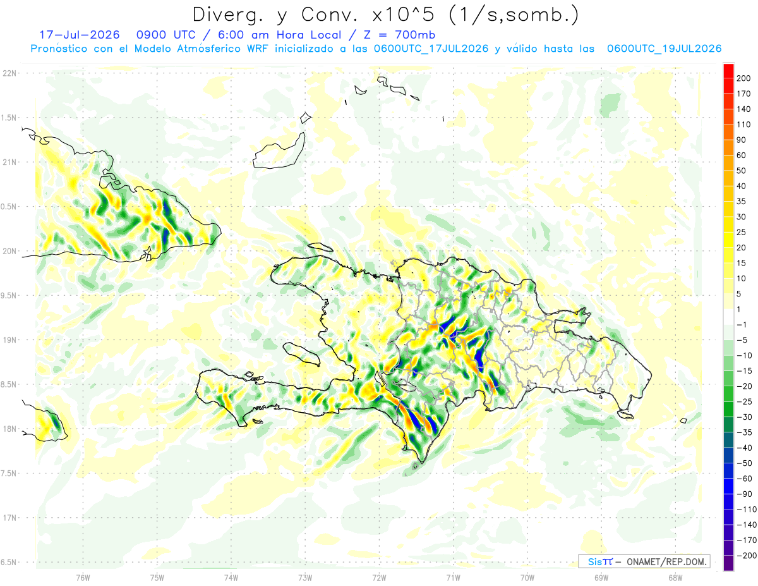This screenshot has height=586, width=758.
Task: Click the '17N' latitude label
Action: [x=9, y=518]
